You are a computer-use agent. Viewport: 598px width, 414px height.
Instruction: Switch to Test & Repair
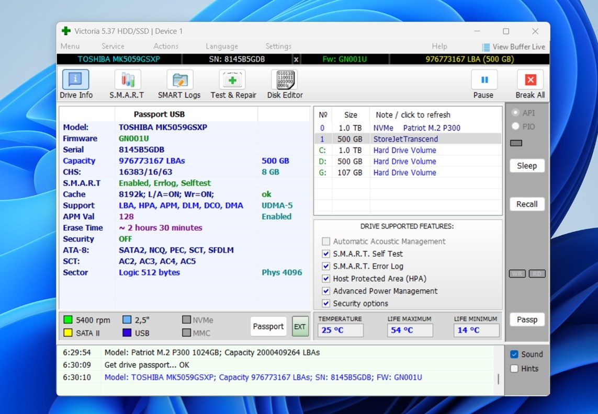233,85
